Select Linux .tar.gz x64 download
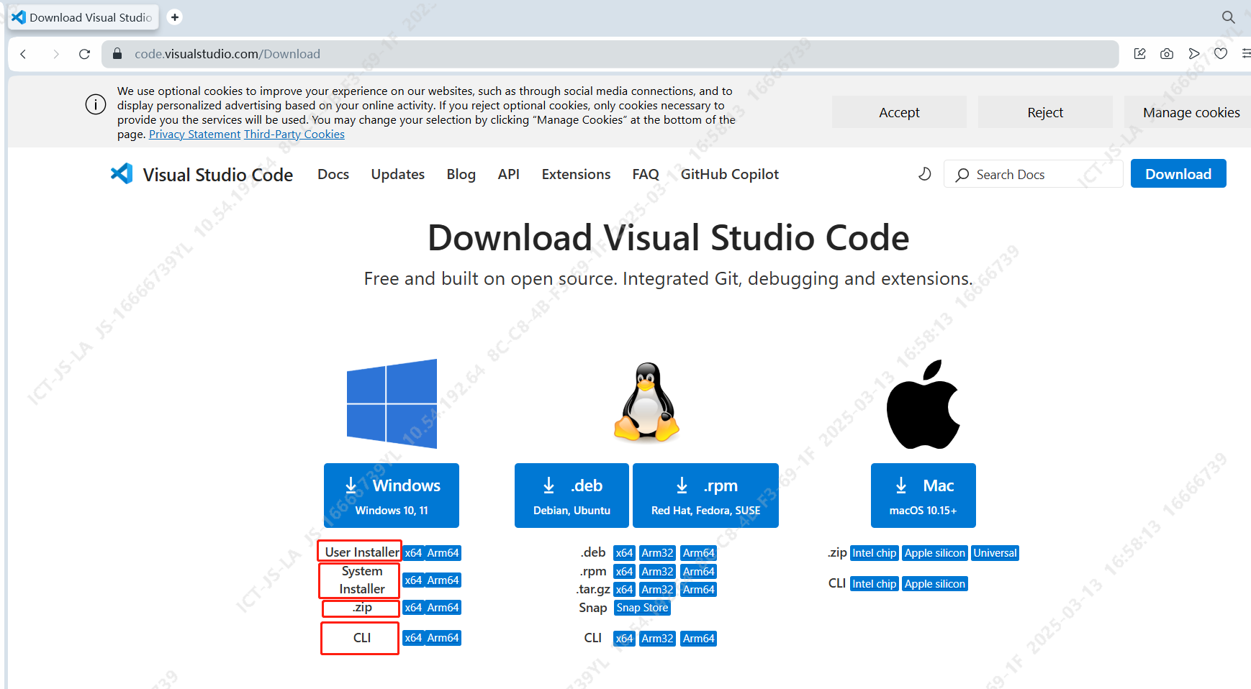The width and height of the screenshot is (1251, 689). [624, 590]
